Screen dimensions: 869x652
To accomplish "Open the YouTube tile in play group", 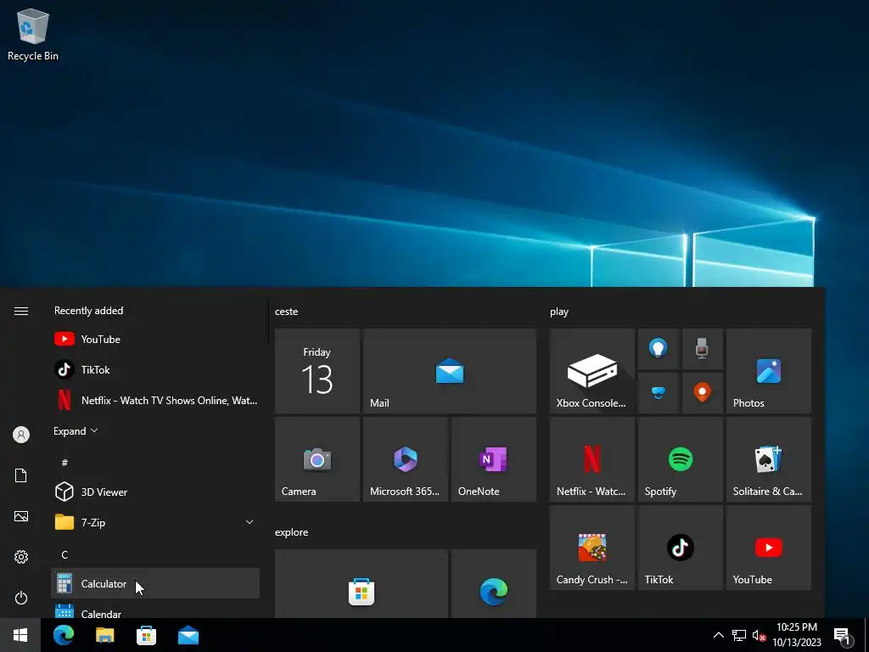I will coord(769,548).
